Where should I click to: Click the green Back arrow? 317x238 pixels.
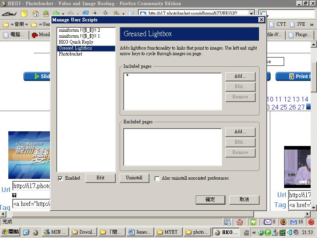tap(56, 13)
